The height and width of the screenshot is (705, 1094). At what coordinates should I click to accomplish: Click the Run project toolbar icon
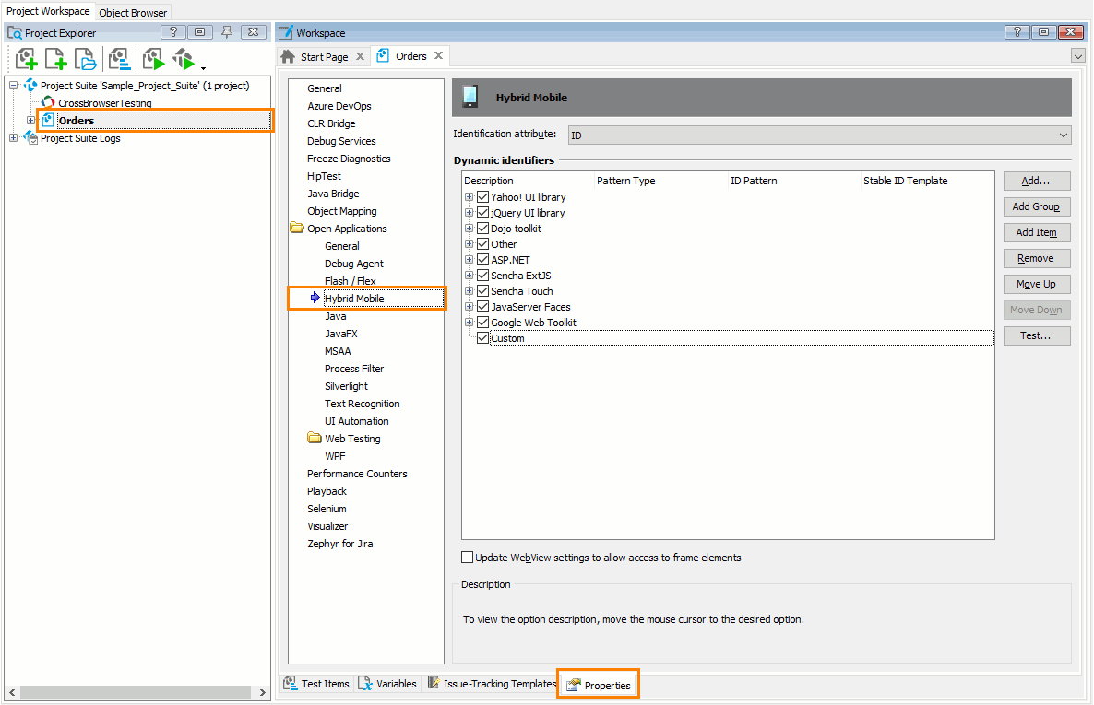[153, 59]
